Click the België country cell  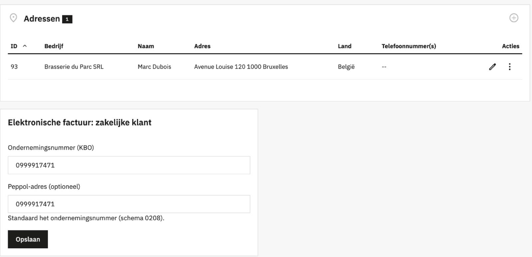pyautogui.click(x=346, y=67)
